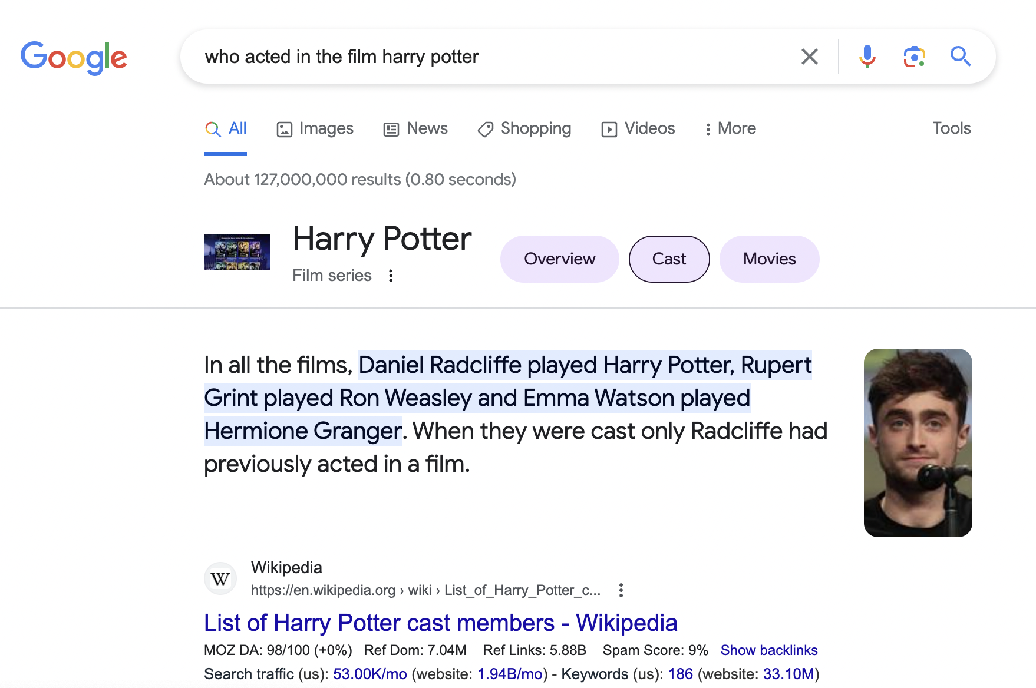Click the search magnifier icon
This screenshot has height=688, width=1036.
point(960,57)
